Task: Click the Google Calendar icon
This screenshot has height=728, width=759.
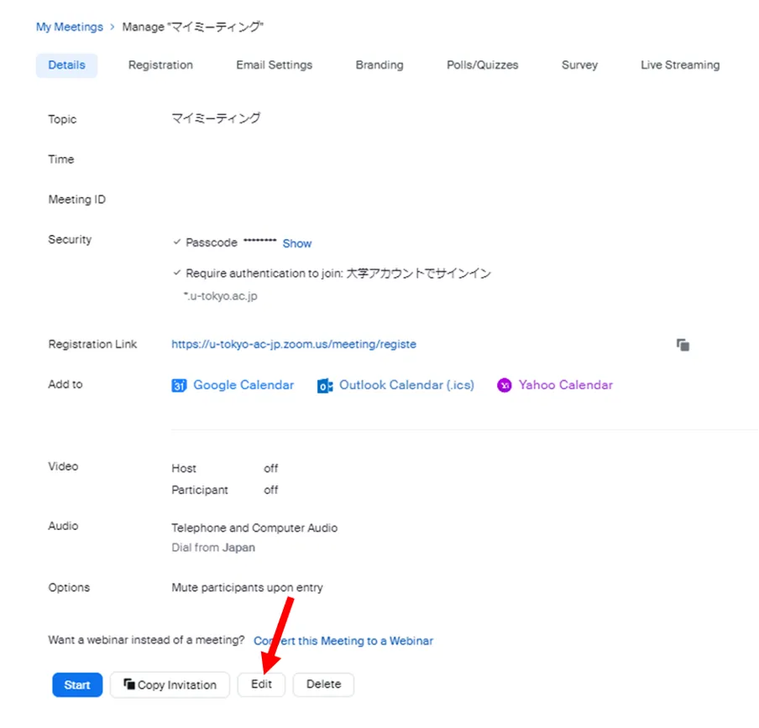Action: tap(179, 386)
